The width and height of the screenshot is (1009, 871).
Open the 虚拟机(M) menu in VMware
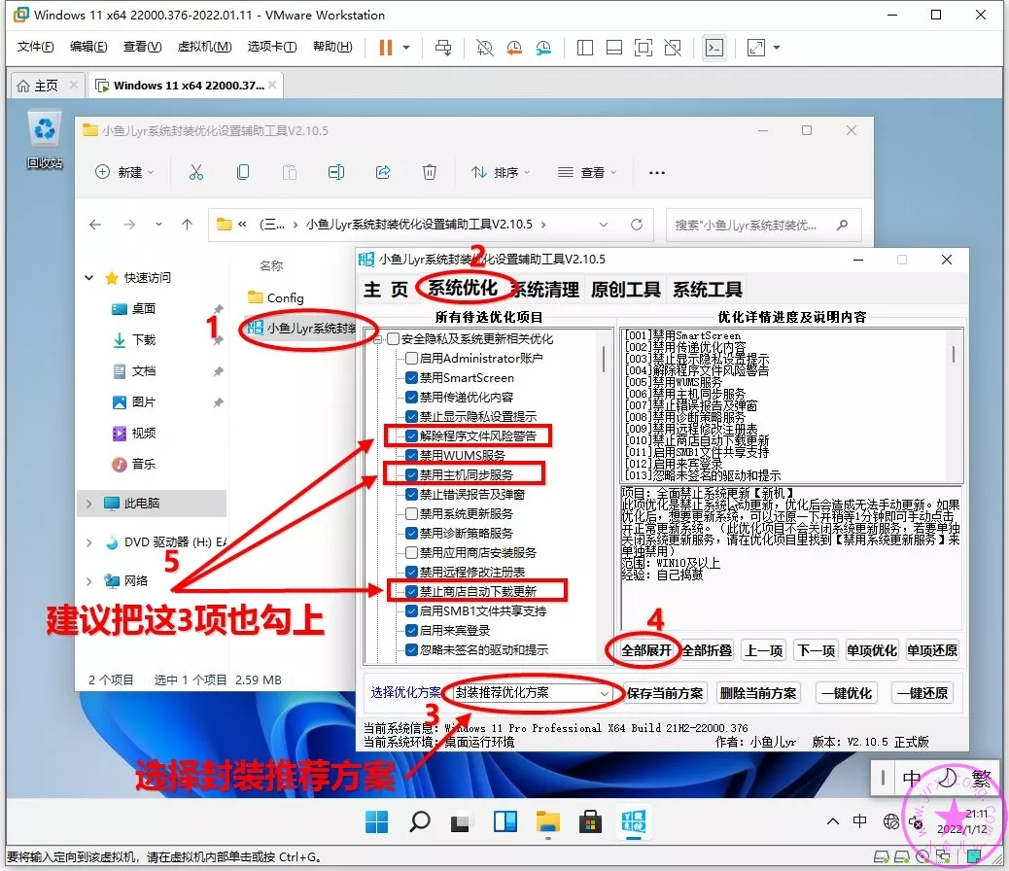point(204,47)
